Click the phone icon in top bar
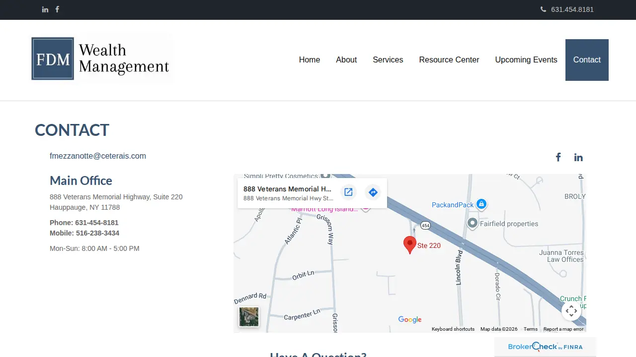The image size is (636, 357). click(x=543, y=9)
